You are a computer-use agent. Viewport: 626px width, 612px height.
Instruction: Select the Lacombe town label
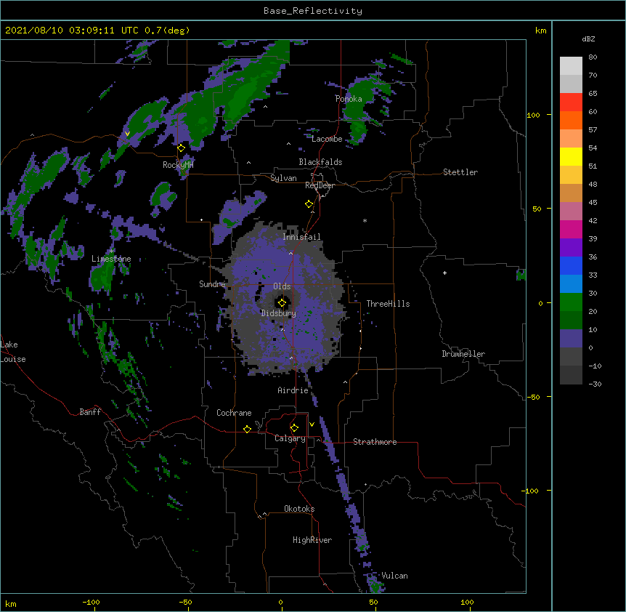pos(327,139)
